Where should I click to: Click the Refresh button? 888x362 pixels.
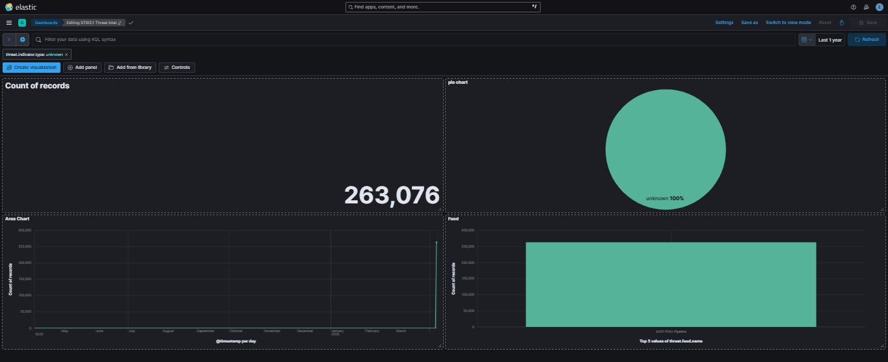pos(867,40)
